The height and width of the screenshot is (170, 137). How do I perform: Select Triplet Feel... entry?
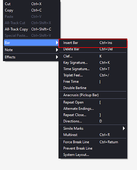(x=93, y=75)
